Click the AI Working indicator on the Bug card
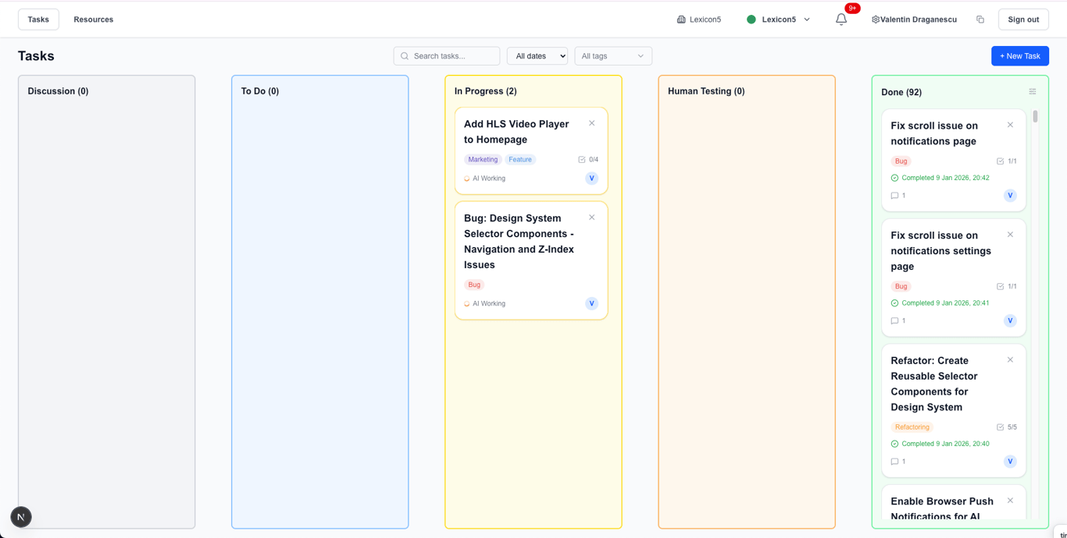This screenshot has height=538, width=1067. [484, 303]
